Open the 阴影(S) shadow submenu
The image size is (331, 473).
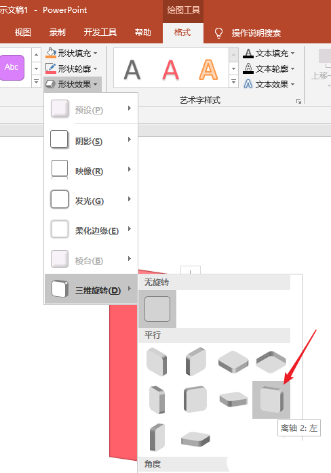click(91, 140)
